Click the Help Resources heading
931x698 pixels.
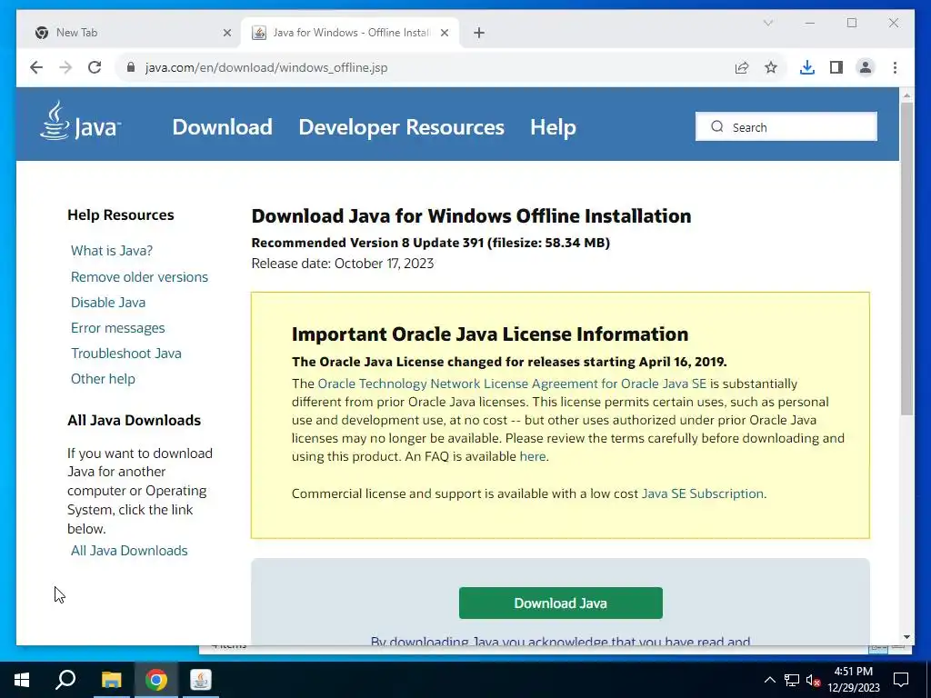tap(121, 214)
